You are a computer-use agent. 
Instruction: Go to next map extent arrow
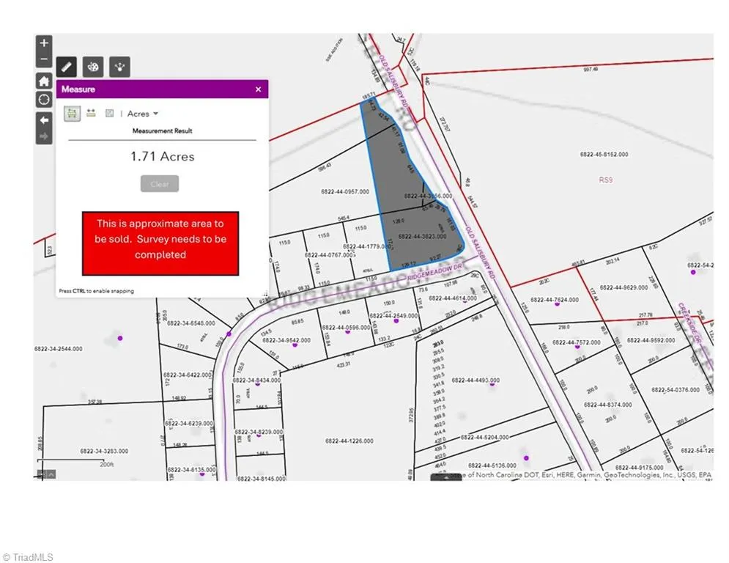[44, 136]
